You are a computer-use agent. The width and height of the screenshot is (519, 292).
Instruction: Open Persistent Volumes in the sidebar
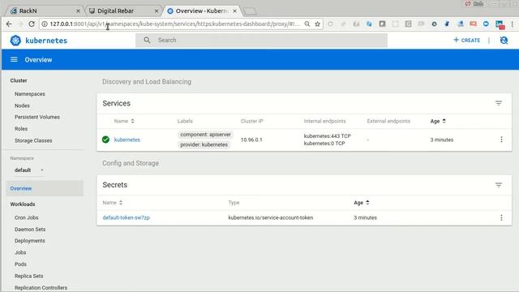coord(37,117)
